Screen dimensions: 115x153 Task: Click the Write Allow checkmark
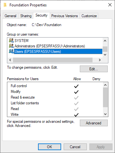pos(76,115)
